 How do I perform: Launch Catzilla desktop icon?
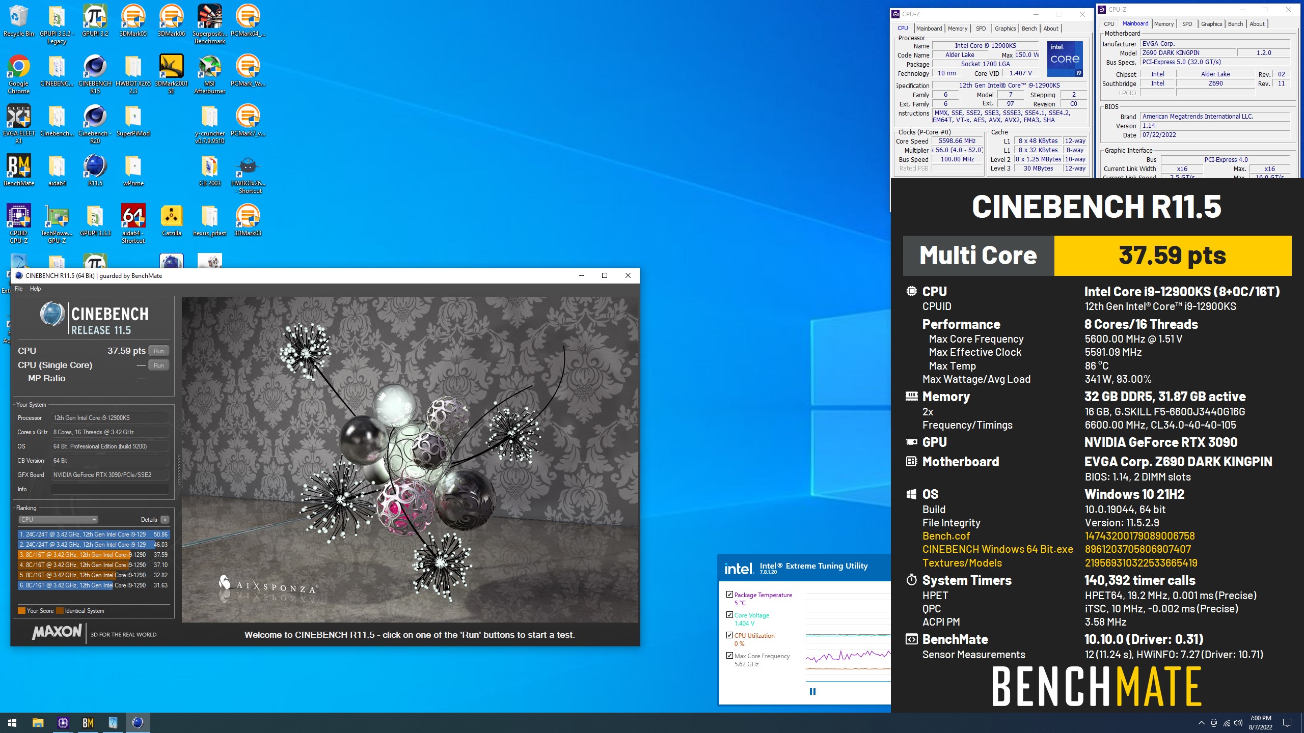pos(172,220)
